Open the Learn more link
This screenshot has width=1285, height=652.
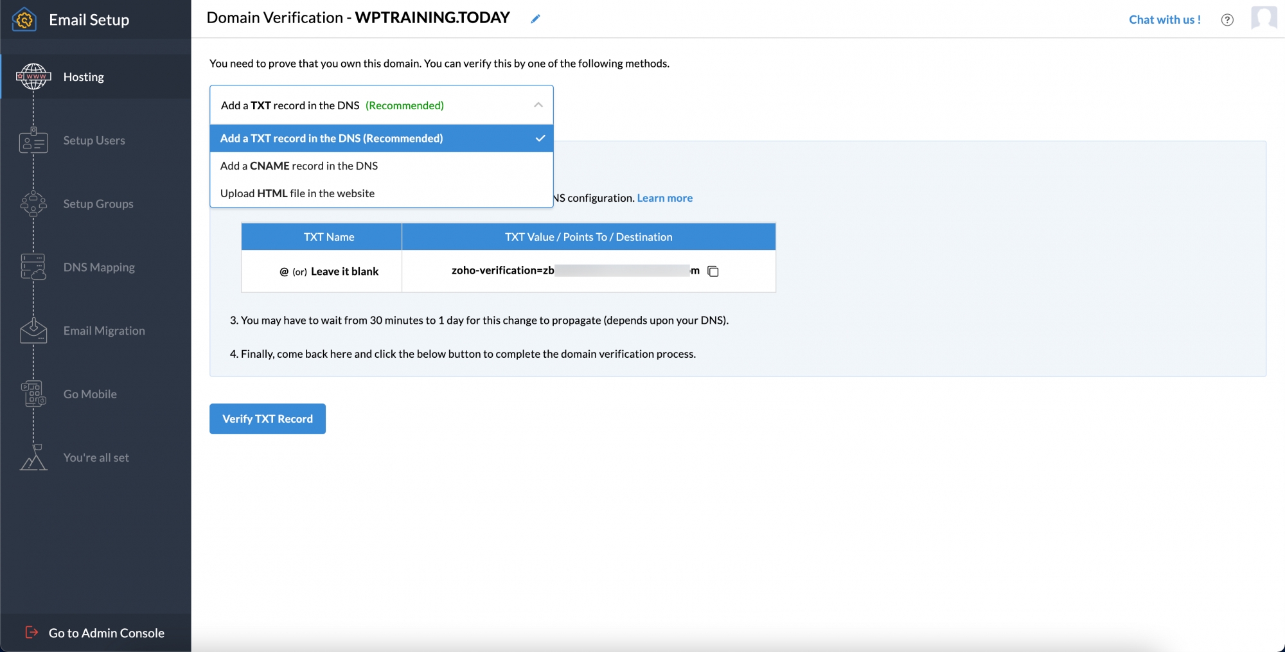(664, 198)
